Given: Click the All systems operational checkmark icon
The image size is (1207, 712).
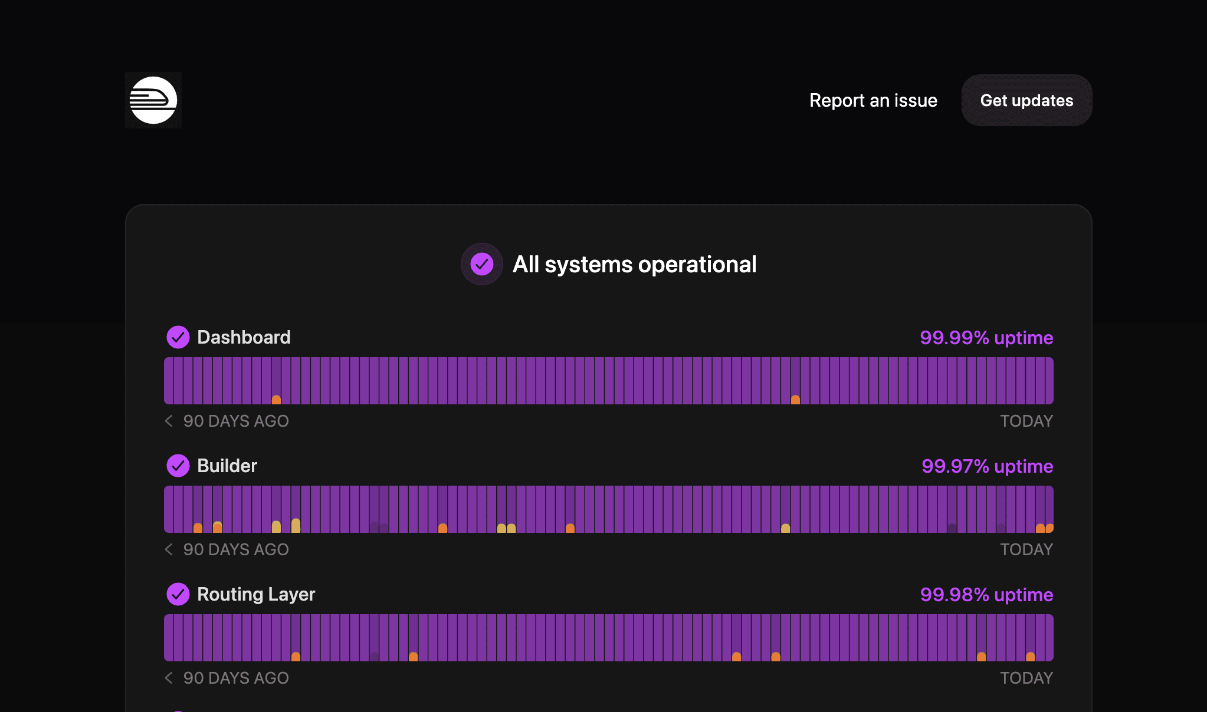Looking at the screenshot, I should coord(482,264).
